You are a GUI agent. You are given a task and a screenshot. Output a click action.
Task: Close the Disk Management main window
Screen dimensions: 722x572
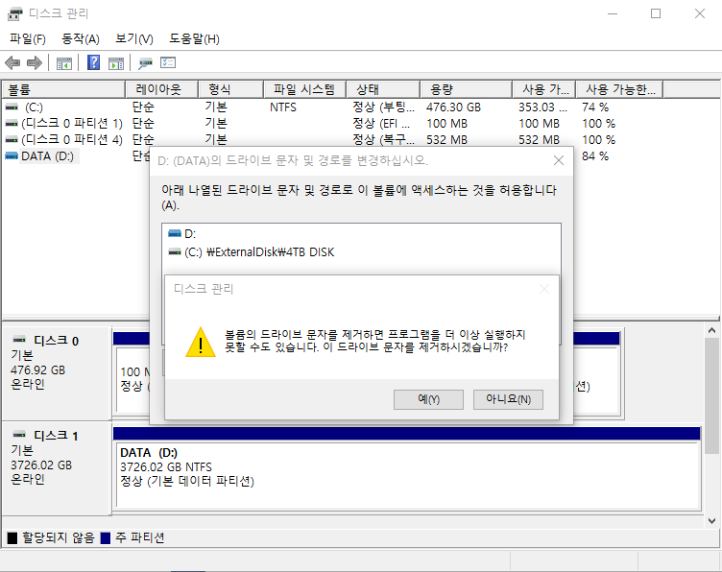(x=700, y=13)
